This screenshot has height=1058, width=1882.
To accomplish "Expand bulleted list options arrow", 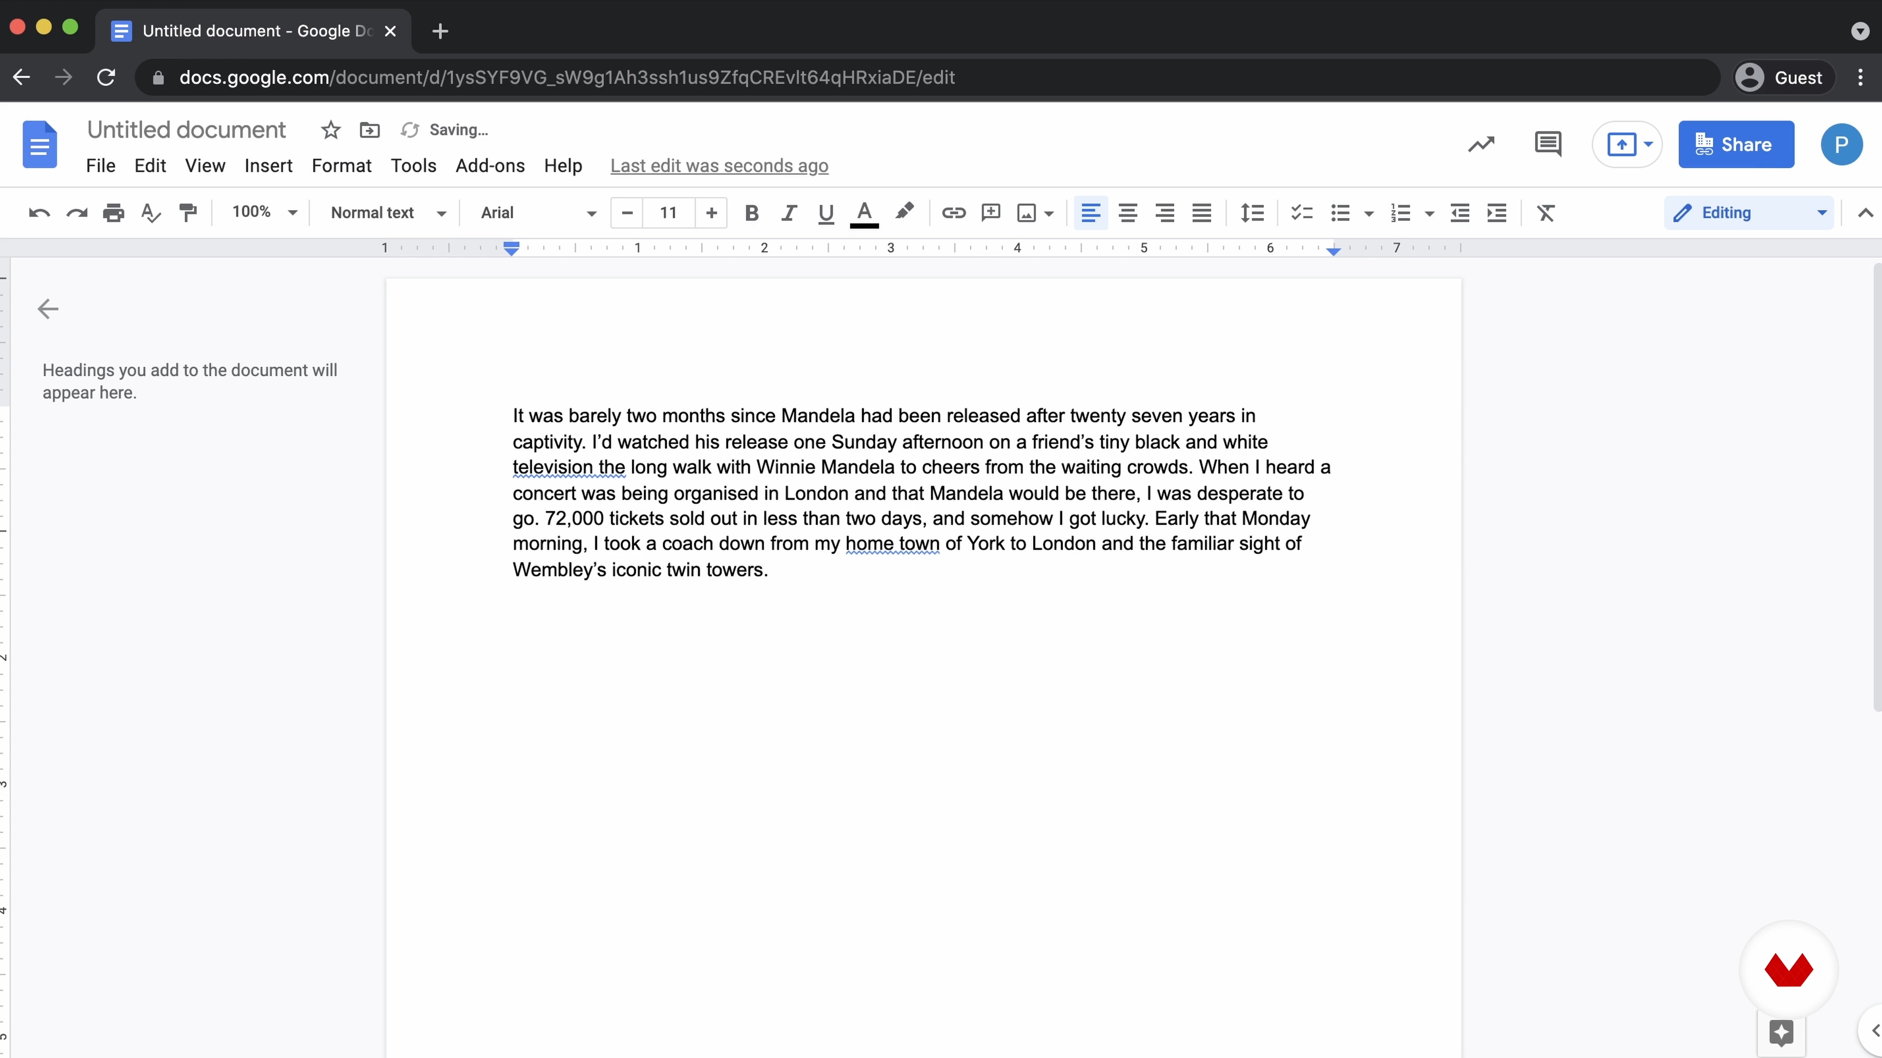I will (x=1369, y=213).
